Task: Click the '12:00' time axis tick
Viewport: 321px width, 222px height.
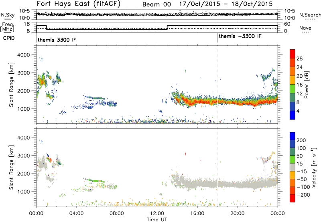Action: point(157,214)
